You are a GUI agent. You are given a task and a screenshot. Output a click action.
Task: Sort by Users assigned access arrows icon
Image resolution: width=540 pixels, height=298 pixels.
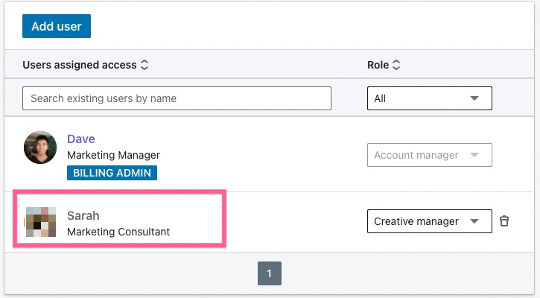(144, 66)
